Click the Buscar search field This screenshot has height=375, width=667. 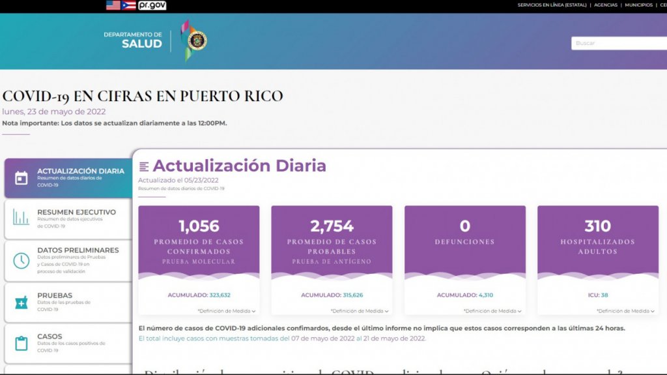click(619, 43)
